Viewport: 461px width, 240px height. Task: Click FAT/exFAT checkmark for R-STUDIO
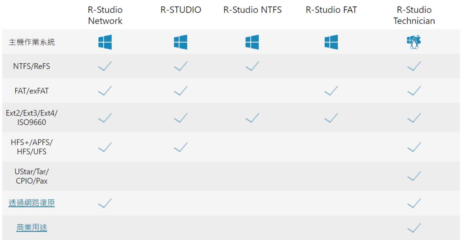(181, 91)
